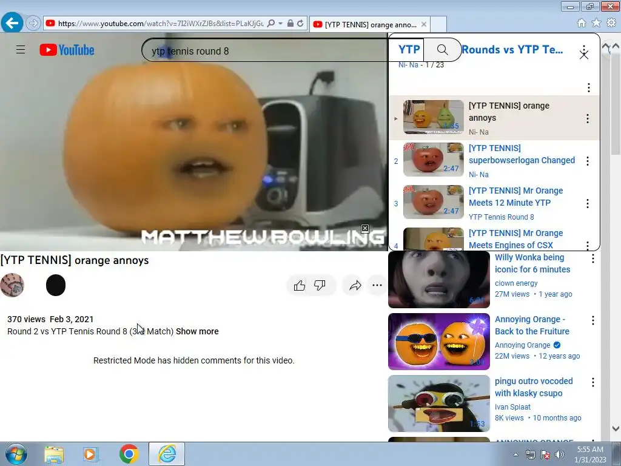The image size is (621, 466).
Task: Click the address bar magnifier search icon
Action: (x=271, y=24)
